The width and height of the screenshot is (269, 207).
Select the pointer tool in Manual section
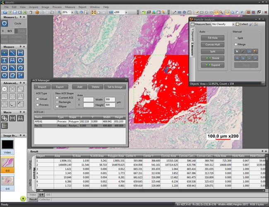(x=238, y=51)
